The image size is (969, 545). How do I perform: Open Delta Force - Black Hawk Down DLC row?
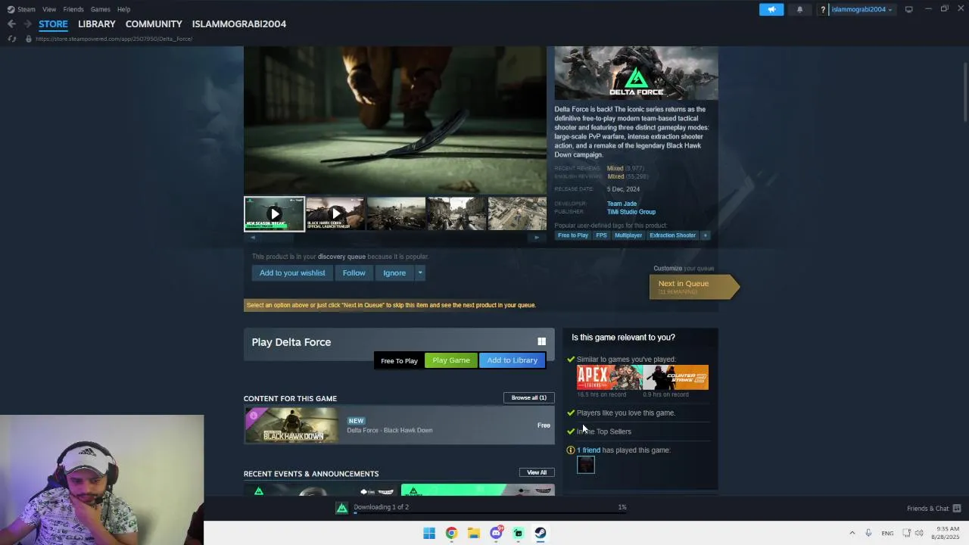(399, 425)
